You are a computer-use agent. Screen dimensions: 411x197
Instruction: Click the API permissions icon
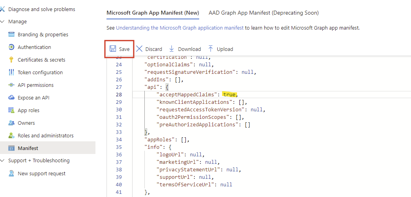(11, 85)
